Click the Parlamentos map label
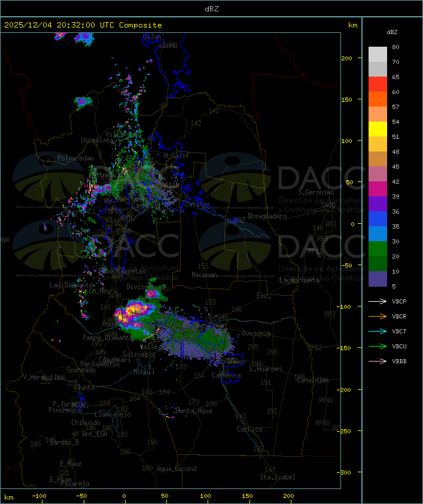 coord(100,364)
